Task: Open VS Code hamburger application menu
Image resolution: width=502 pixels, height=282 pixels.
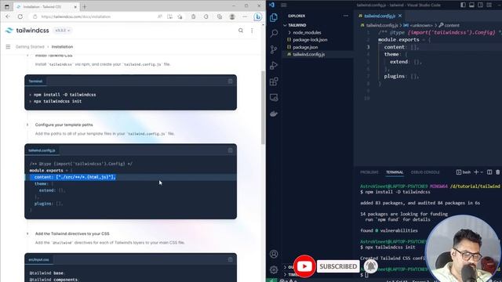Action: pos(284,5)
